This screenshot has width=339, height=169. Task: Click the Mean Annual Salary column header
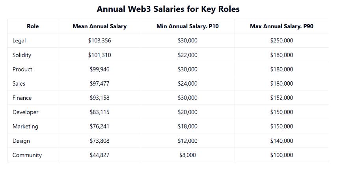pyautogui.click(x=99, y=26)
